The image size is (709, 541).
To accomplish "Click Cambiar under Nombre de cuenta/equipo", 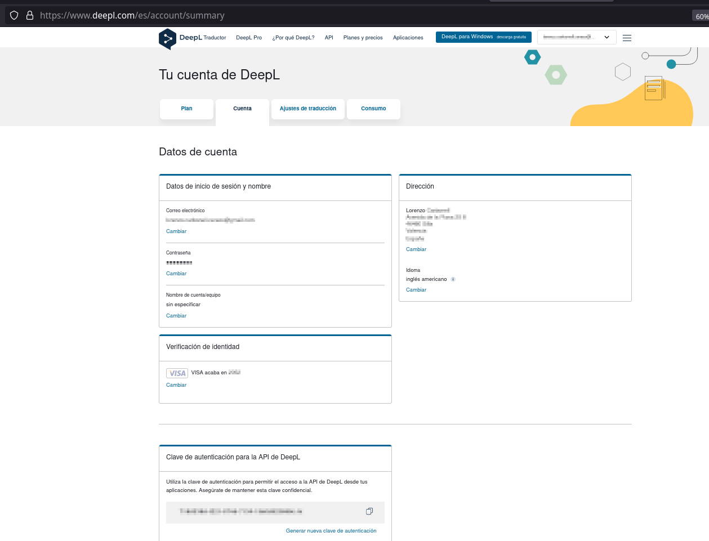I will (x=176, y=316).
